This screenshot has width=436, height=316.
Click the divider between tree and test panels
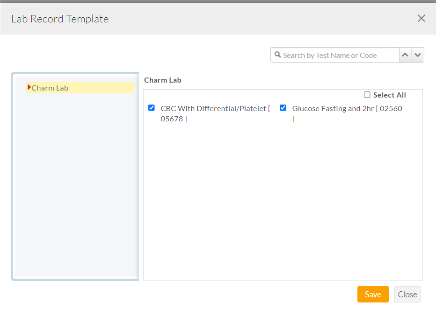click(x=139, y=177)
